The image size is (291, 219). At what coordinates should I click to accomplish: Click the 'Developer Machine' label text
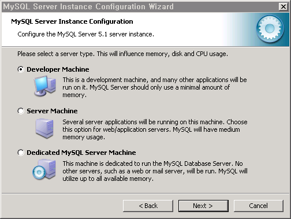tap(58, 69)
